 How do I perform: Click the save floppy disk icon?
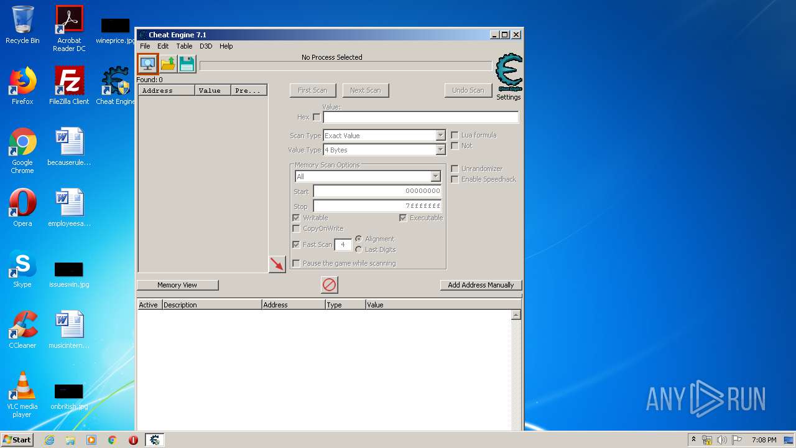pos(187,63)
